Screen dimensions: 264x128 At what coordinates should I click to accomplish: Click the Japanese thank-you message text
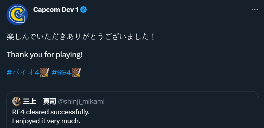[x=80, y=38]
